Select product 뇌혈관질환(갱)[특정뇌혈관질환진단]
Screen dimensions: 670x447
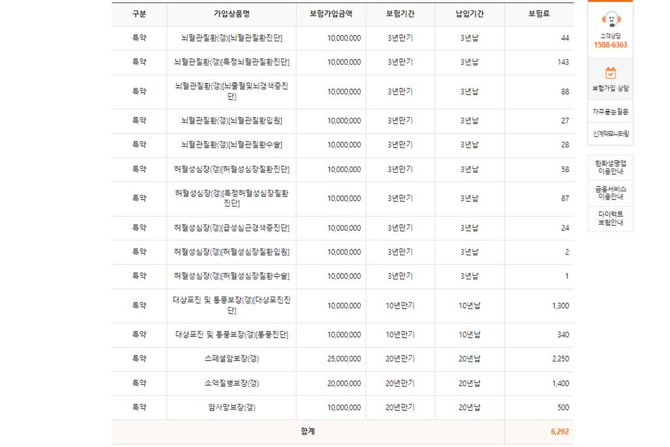[x=231, y=62]
